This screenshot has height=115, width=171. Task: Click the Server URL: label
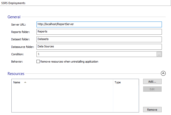(x=18, y=25)
